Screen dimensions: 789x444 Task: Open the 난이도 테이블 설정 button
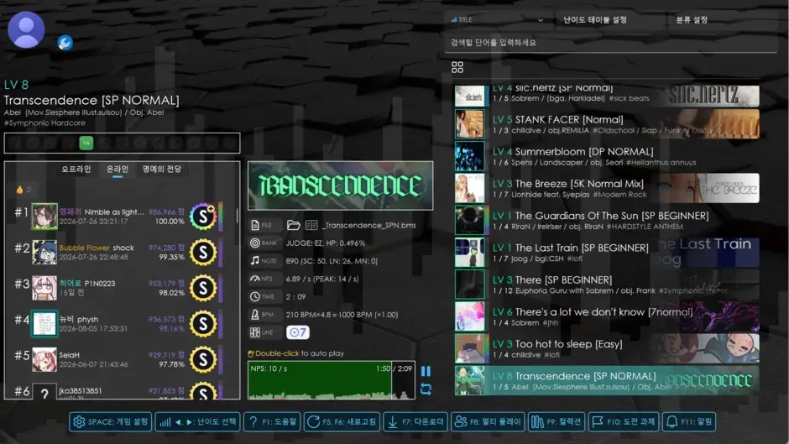(x=595, y=19)
